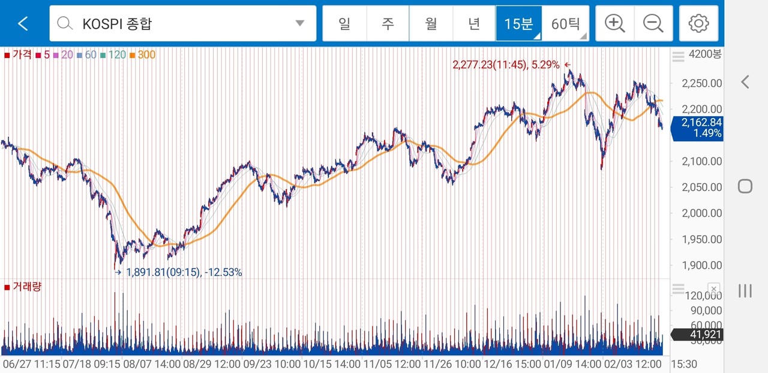The height and width of the screenshot is (373, 768).
Task: Toggle the 300 moving average legend
Action: [x=143, y=55]
